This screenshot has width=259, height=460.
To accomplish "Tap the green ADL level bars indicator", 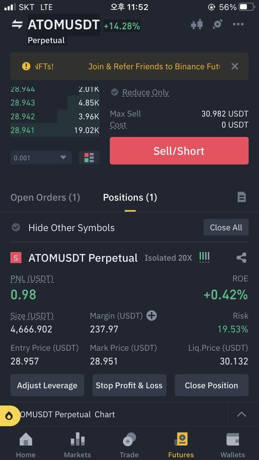I will pyautogui.click(x=204, y=257).
